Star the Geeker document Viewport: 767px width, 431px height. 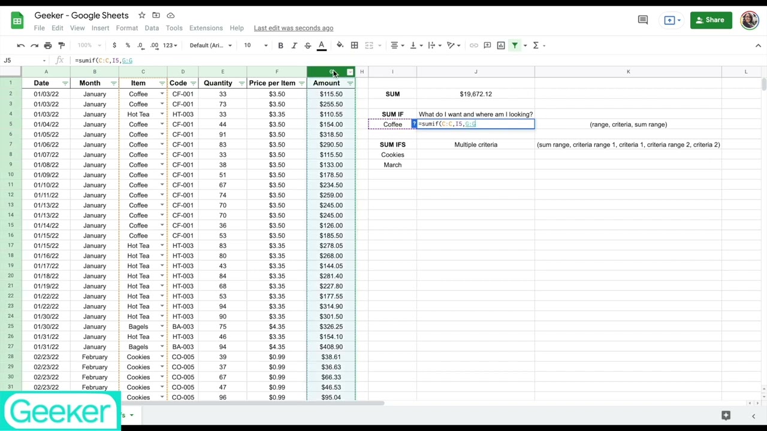[141, 16]
